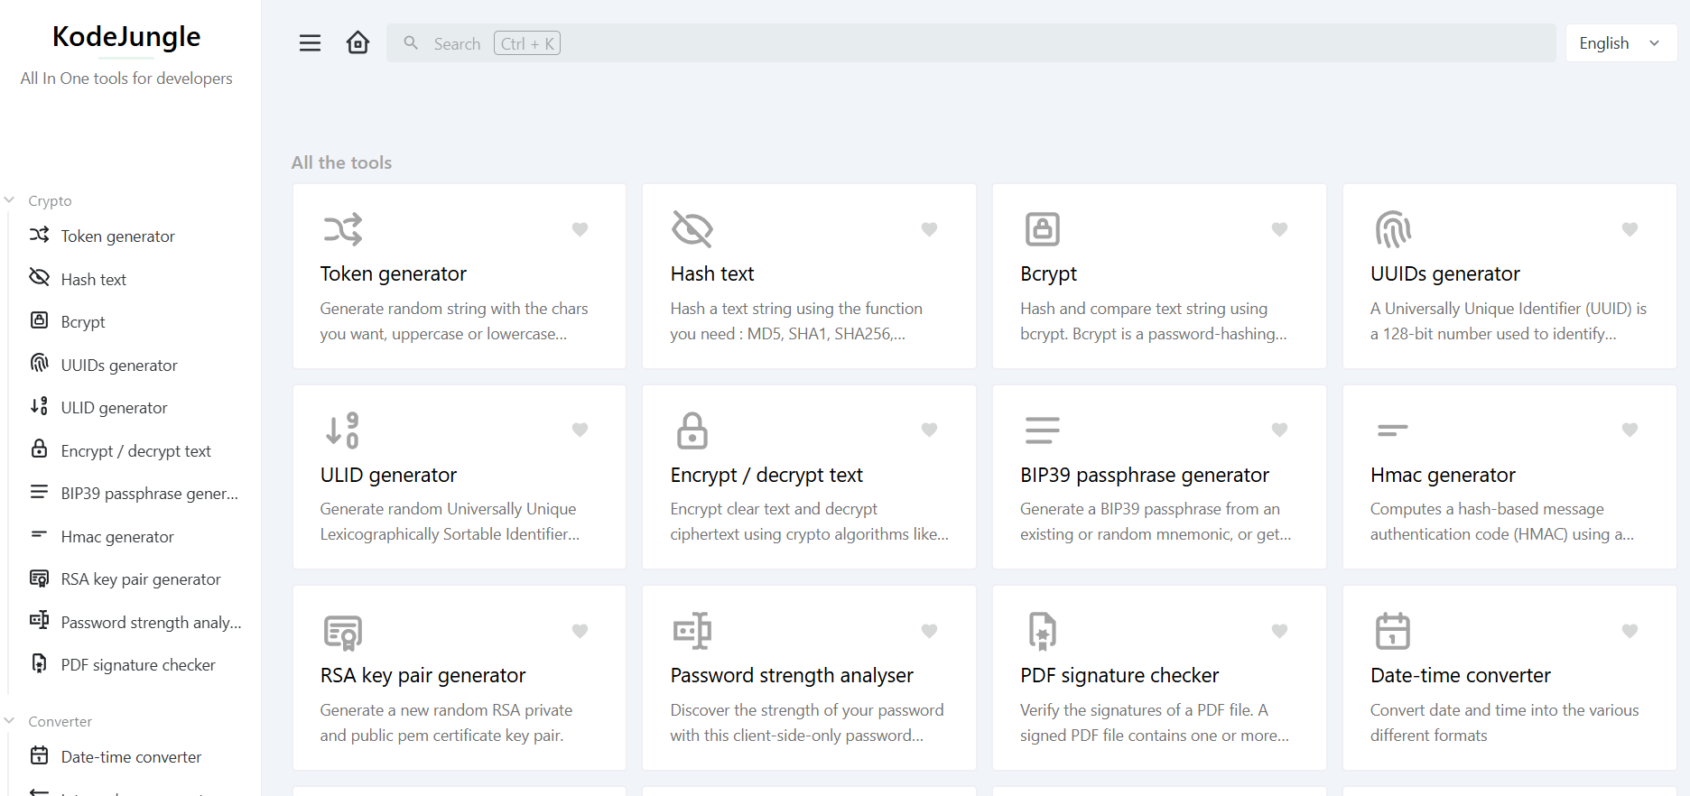Open Date-time converter from the sidebar
The width and height of the screenshot is (1690, 796).
click(x=131, y=757)
